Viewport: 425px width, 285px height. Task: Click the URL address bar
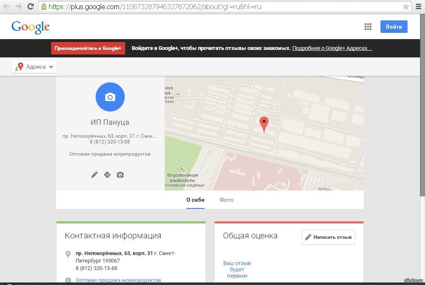(x=225, y=7)
